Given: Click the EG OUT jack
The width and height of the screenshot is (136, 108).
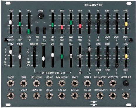Looking at the screenshot, I should pos(113,96).
